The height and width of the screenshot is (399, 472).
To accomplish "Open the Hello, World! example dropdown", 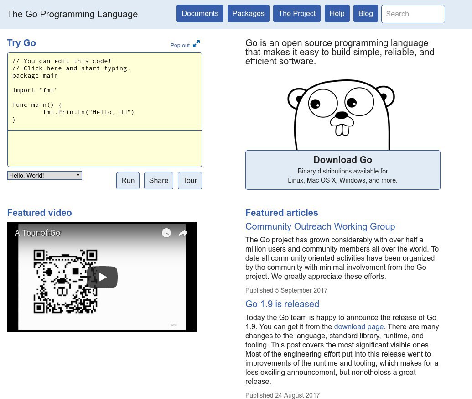I will click(x=45, y=175).
